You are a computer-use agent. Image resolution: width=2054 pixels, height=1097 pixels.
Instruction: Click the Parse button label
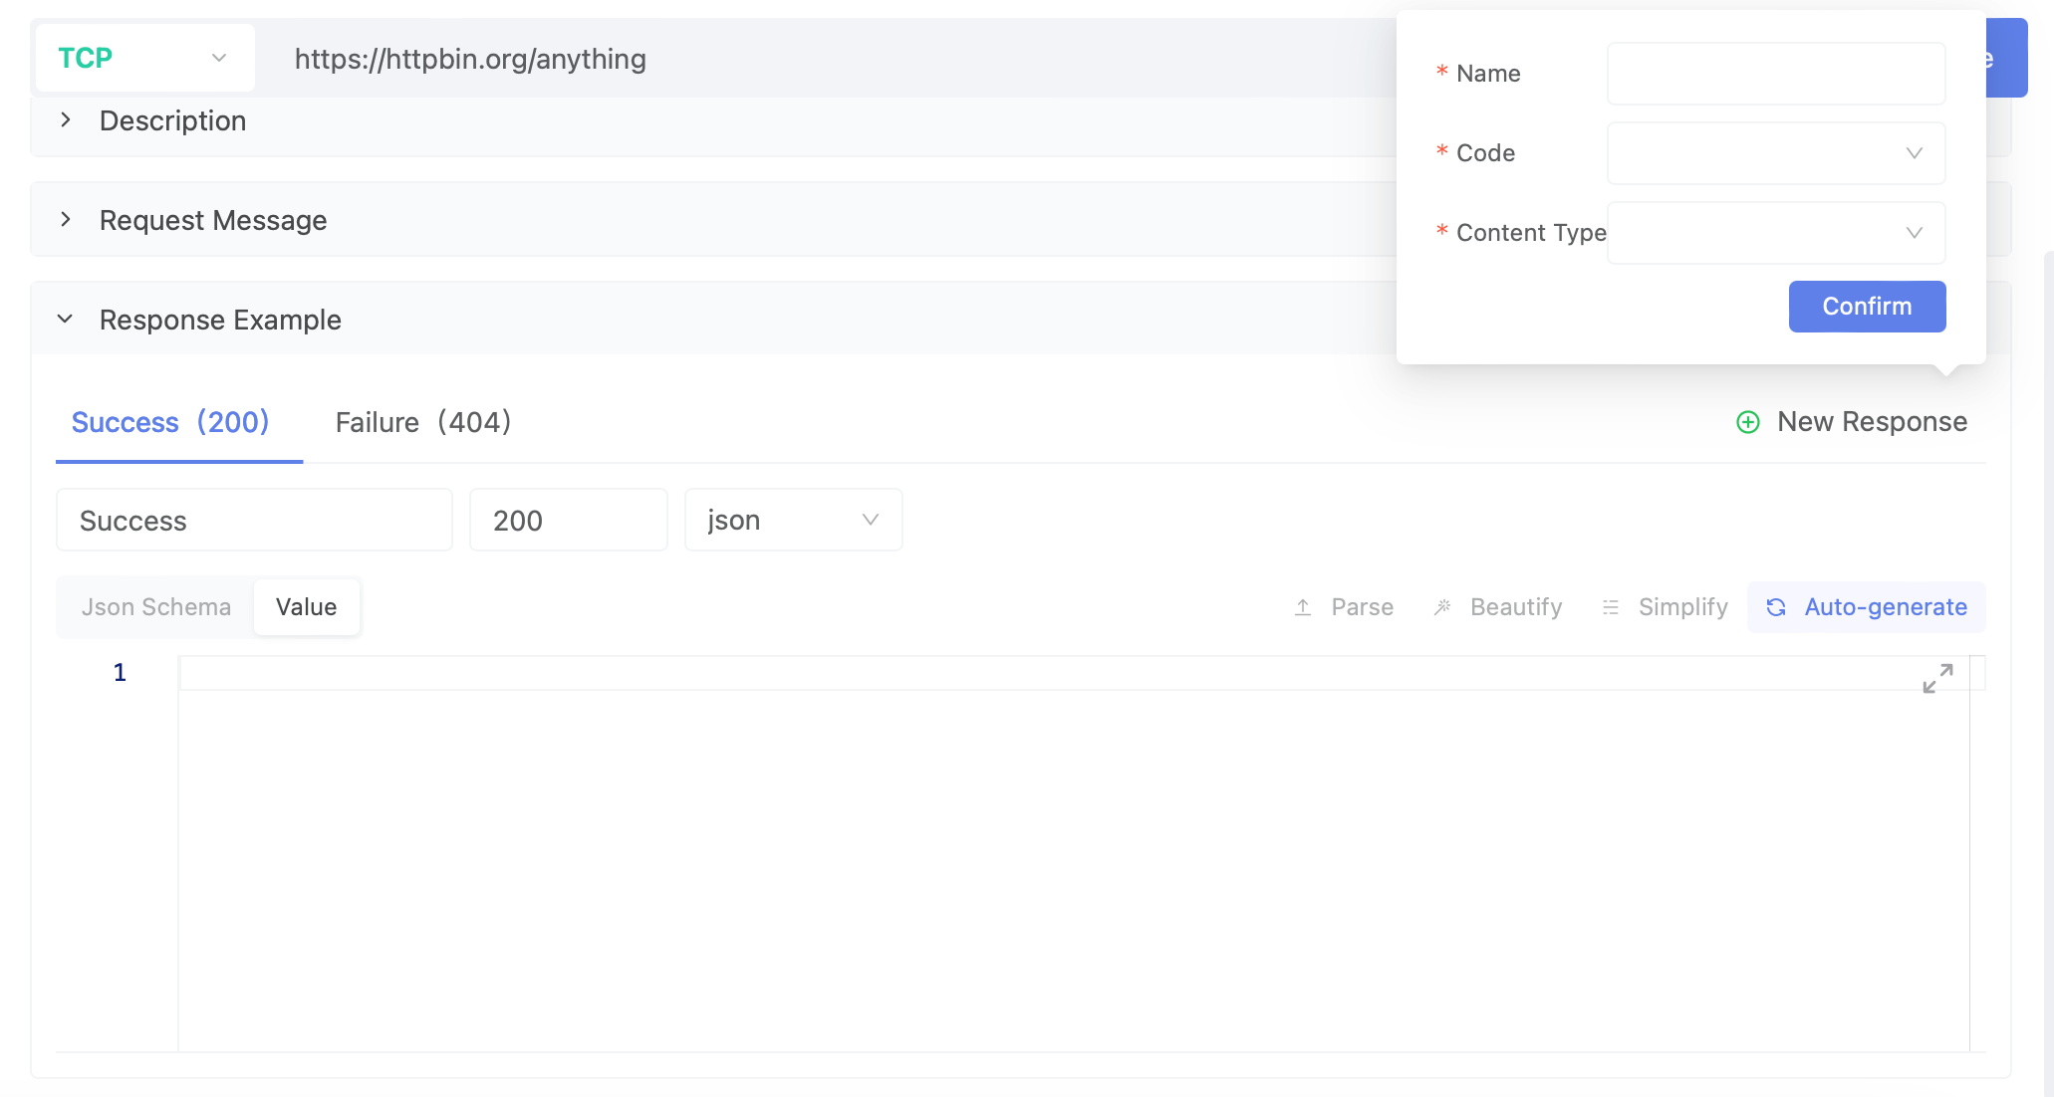point(1363,607)
